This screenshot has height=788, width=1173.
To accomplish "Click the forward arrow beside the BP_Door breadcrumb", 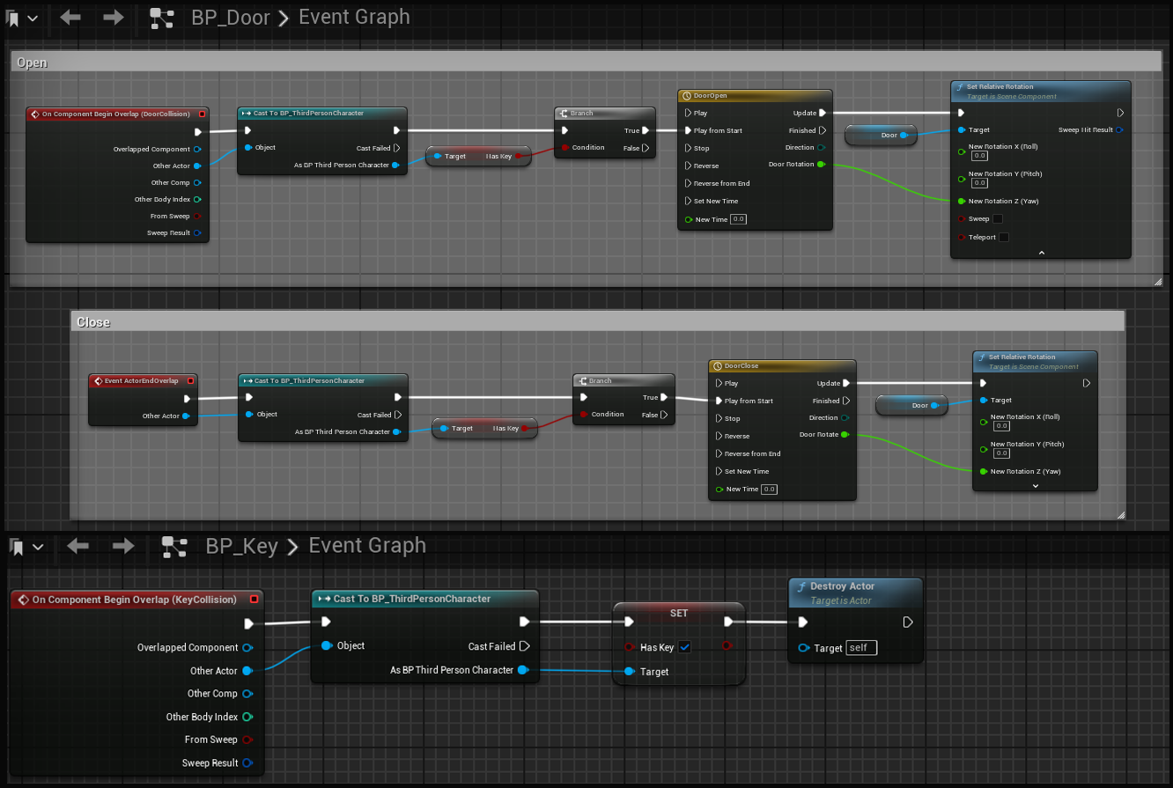I will (114, 18).
